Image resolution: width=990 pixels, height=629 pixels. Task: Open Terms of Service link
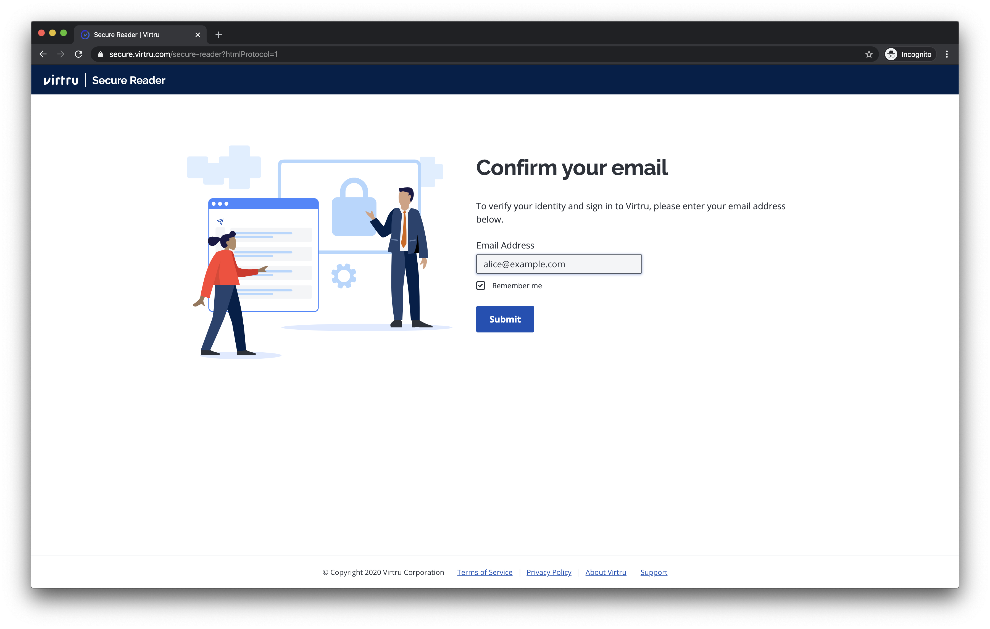[x=485, y=572]
